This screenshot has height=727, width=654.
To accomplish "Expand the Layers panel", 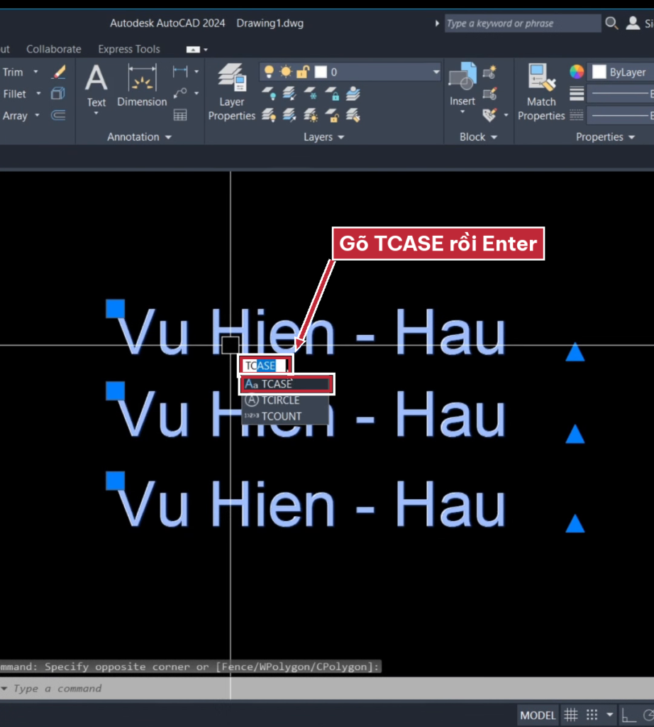I will (x=323, y=137).
